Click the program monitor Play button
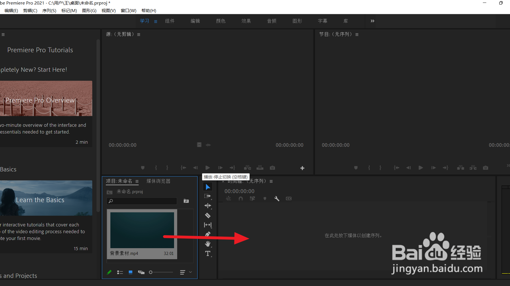 421,168
